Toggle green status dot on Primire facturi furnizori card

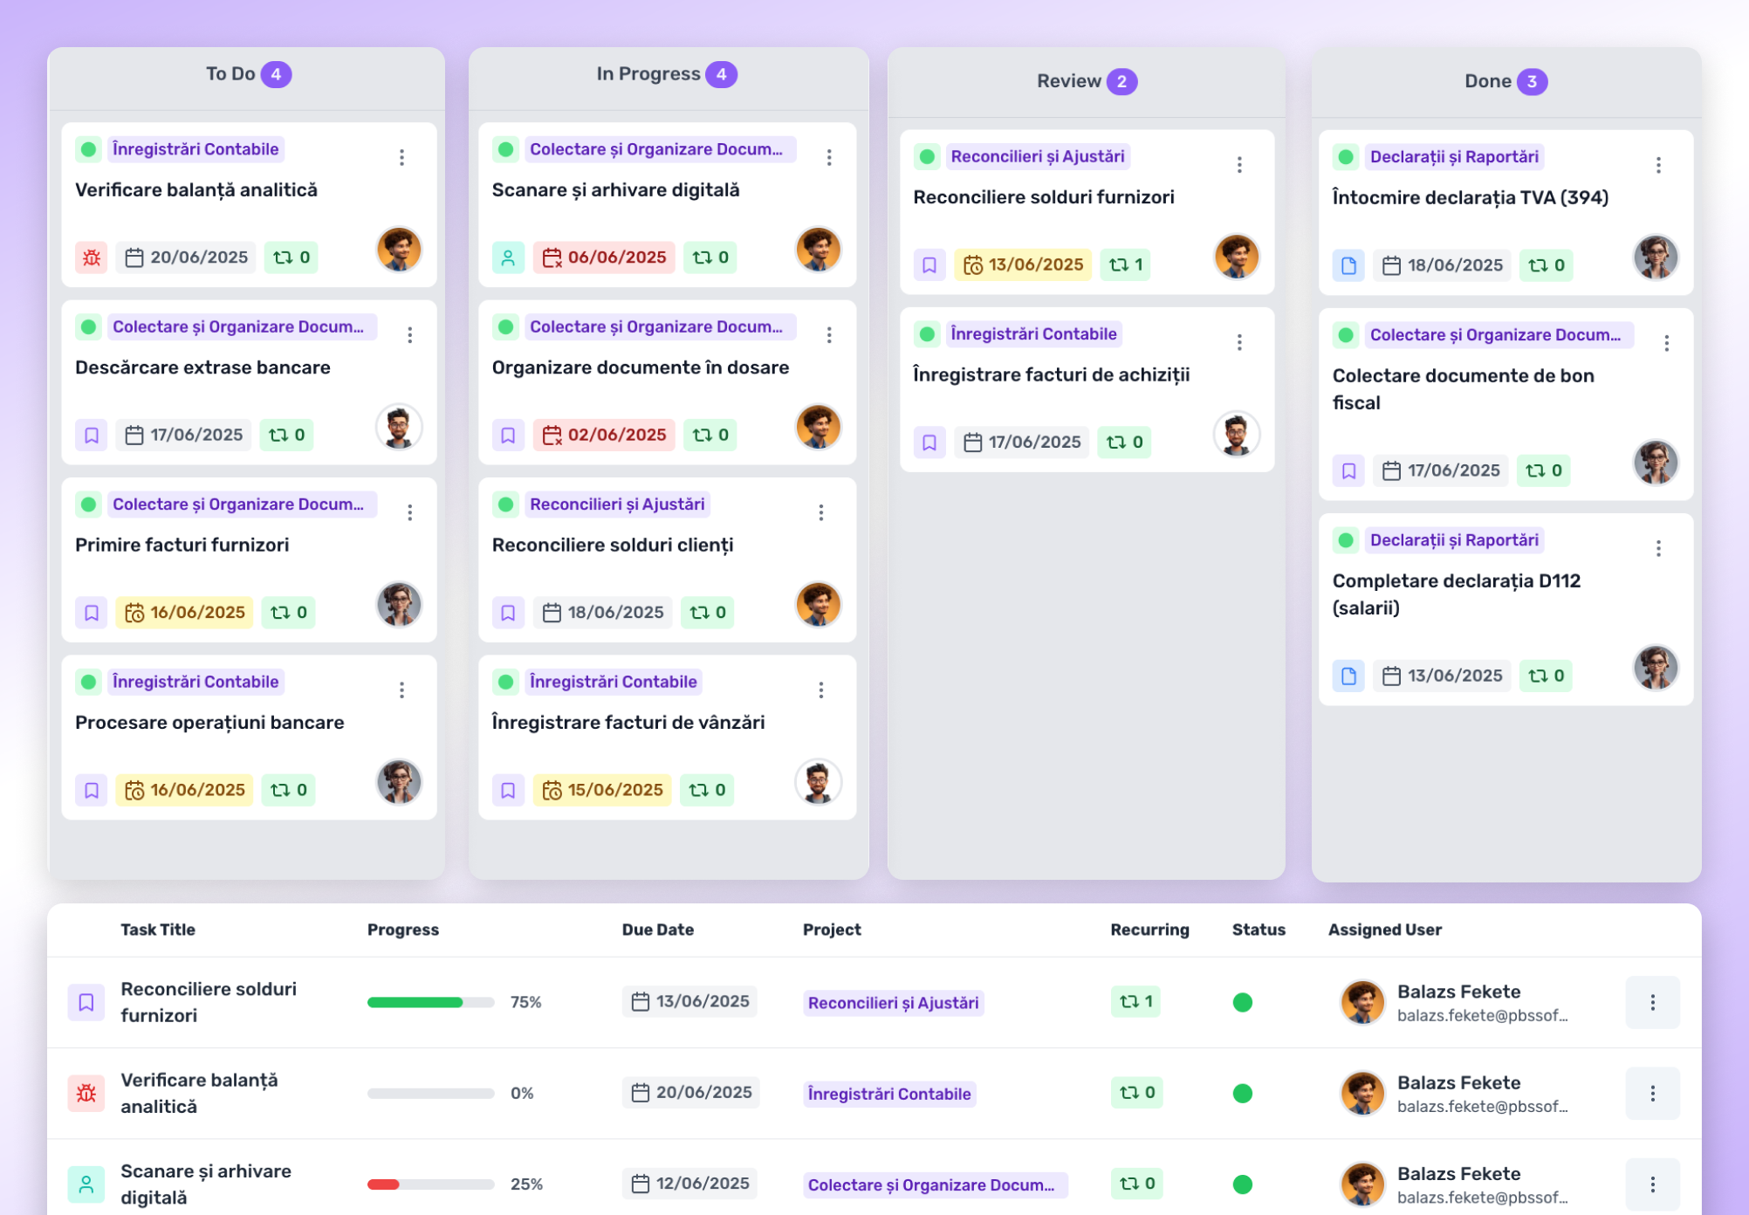coord(88,505)
